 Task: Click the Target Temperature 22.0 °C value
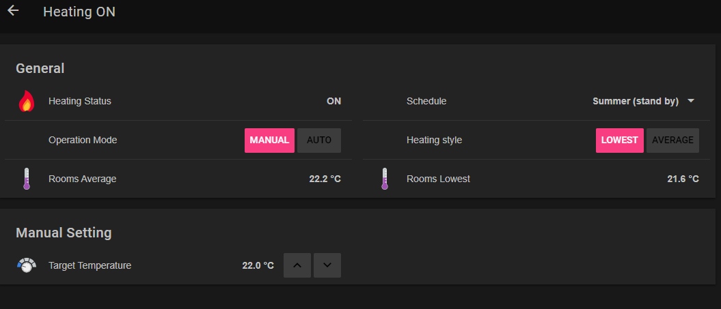[x=258, y=265]
